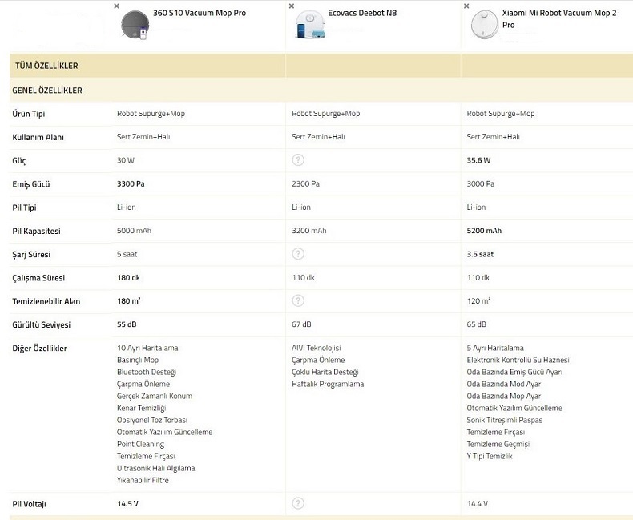This screenshot has height=520, width=633.
Task: Click the 2300 Pa suction value
Action: [305, 183]
